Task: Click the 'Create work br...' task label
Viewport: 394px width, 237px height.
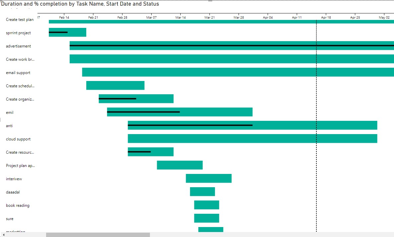Action: tap(20, 59)
